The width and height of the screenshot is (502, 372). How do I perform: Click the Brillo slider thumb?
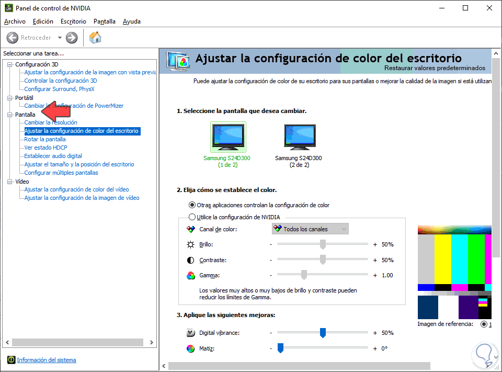pos(323,244)
